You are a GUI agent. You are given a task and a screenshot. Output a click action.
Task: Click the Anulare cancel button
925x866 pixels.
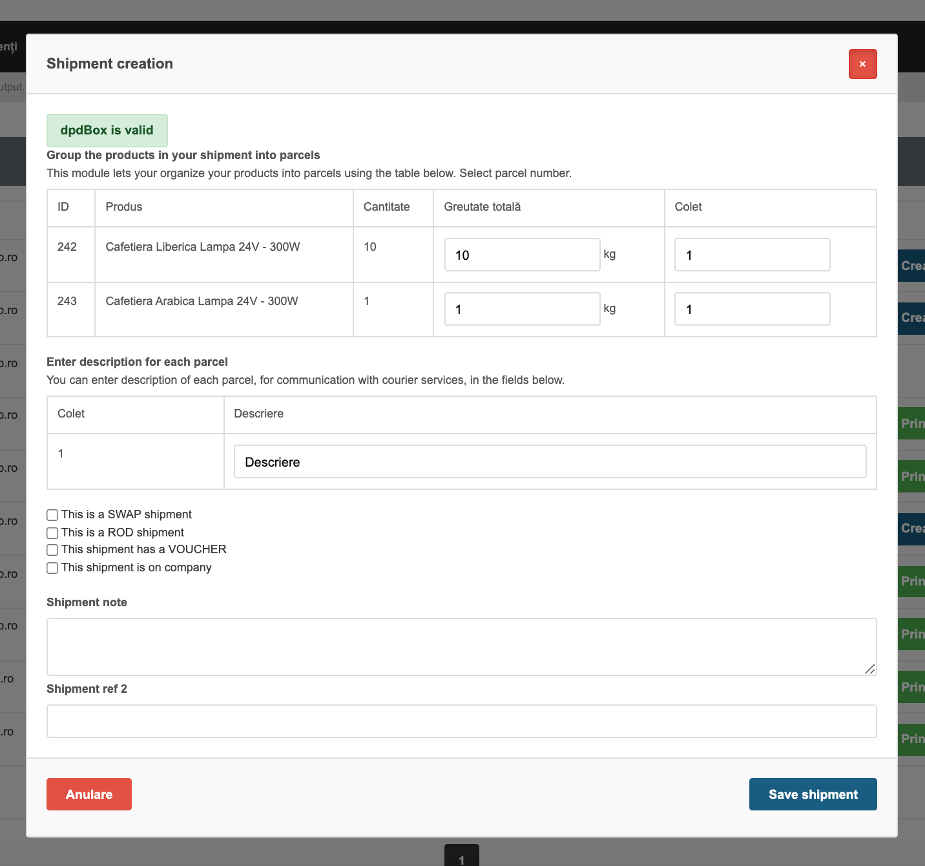click(89, 794)
